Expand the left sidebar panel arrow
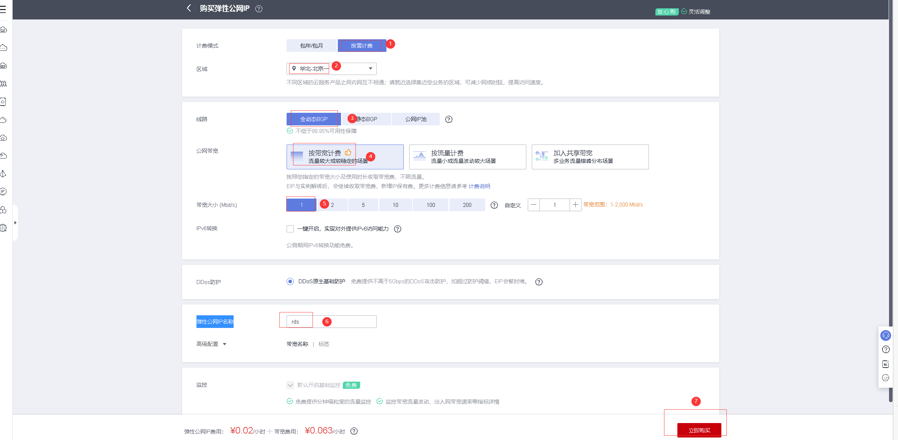The image size is (898, 440). [15, 223]
